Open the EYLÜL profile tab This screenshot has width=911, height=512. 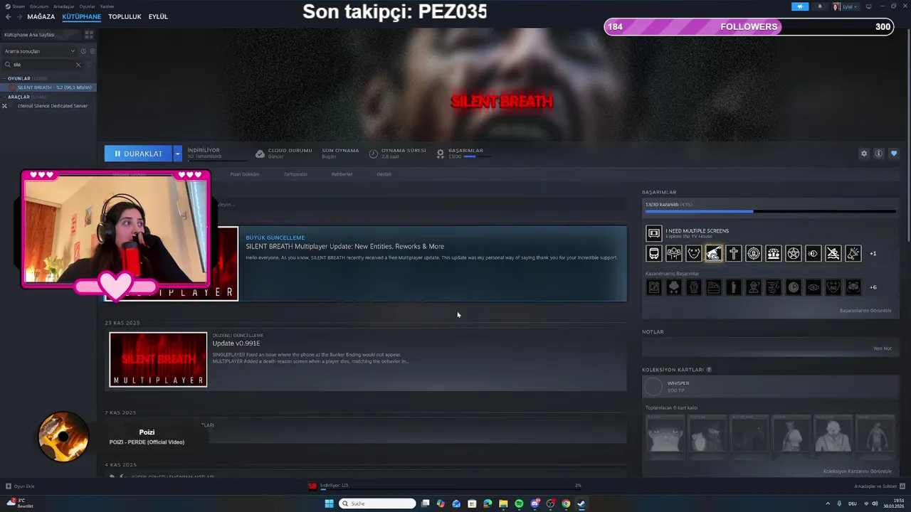click(x=158, y=16)
